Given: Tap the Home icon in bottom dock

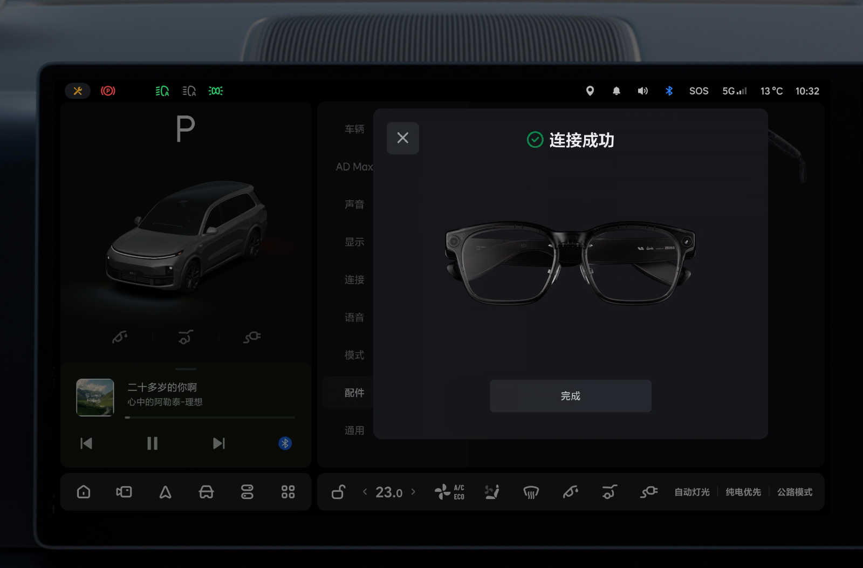Looking at the screenshot, I should (x=84, y=492).
